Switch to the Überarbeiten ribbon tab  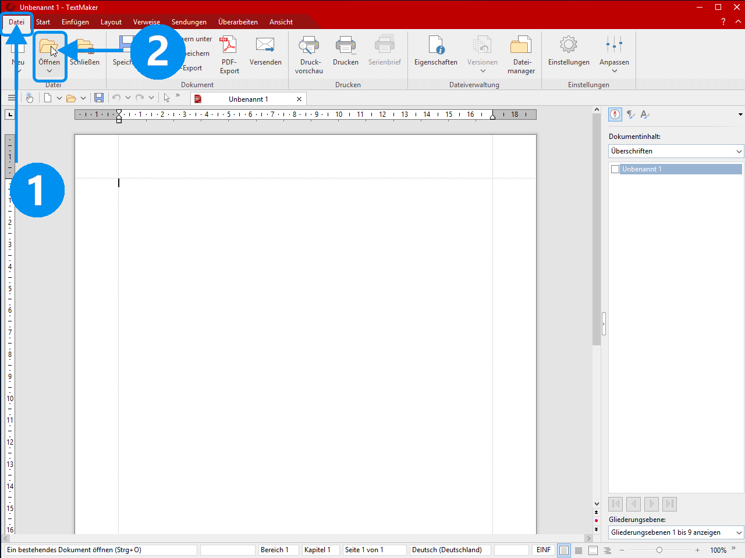coord(238,22)
